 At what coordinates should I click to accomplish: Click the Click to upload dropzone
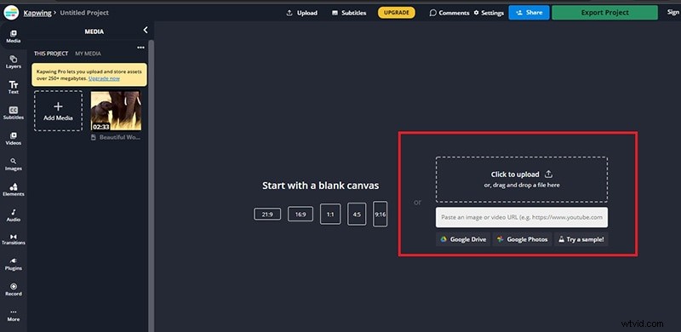point(522,179)
